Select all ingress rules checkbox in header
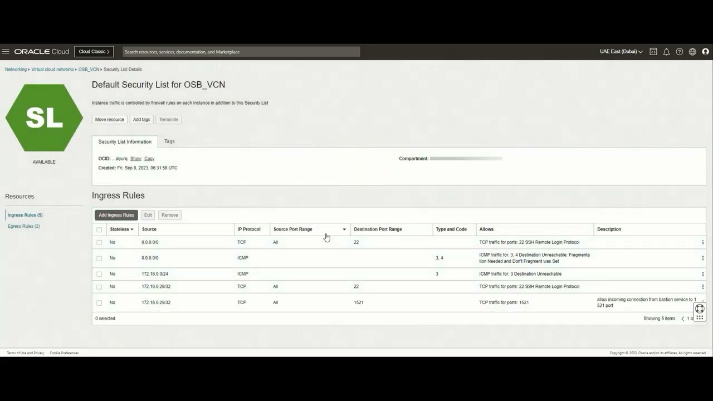Viewport: 713px width, 401px height. [99, 229]
